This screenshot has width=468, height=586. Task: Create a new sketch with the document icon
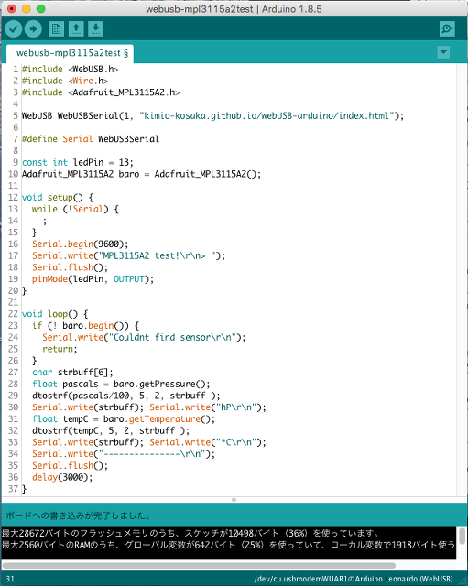pos(57,28)
